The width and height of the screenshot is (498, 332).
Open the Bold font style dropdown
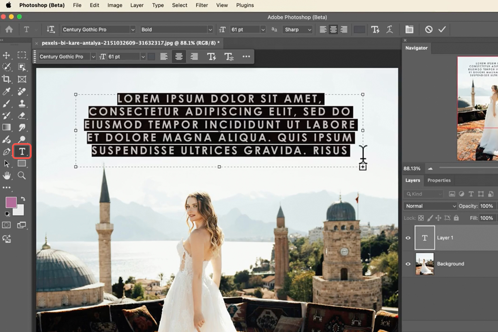(176, 29)
